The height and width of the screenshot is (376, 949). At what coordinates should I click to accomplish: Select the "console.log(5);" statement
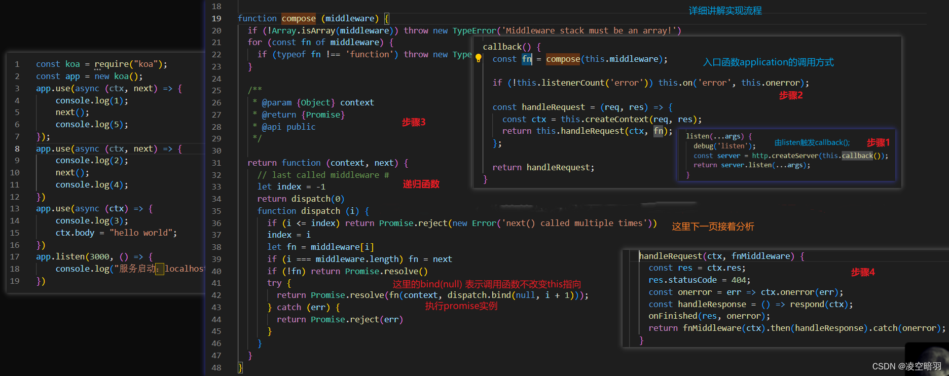point(92,125)
